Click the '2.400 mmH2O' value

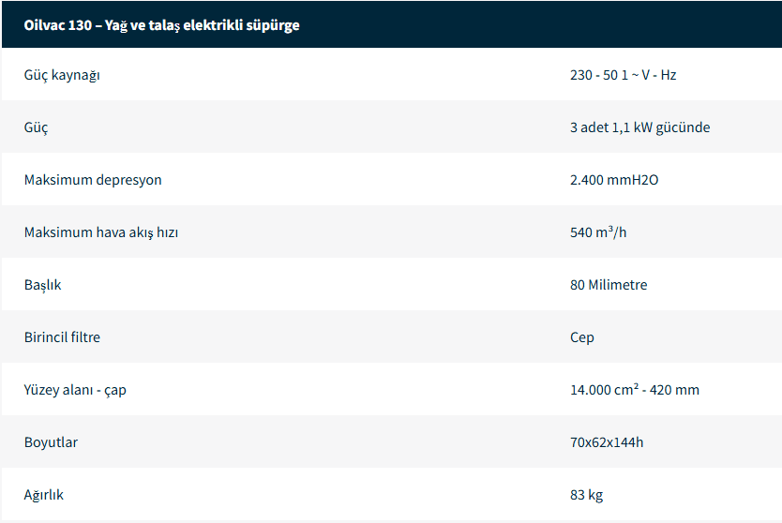(614, 180)
